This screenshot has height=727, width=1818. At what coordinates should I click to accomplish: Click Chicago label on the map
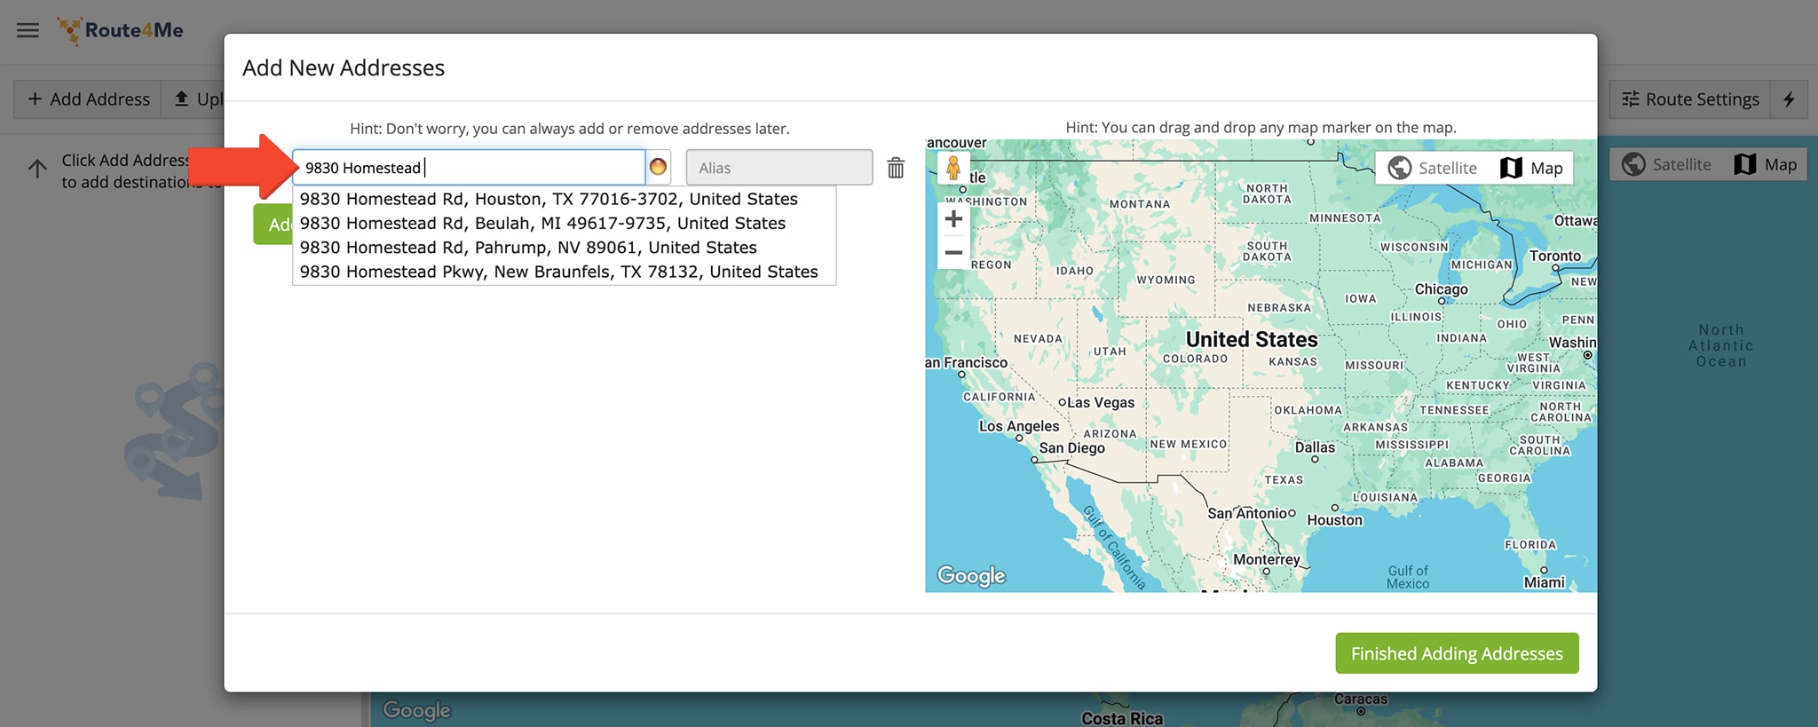click(1441, 289)
